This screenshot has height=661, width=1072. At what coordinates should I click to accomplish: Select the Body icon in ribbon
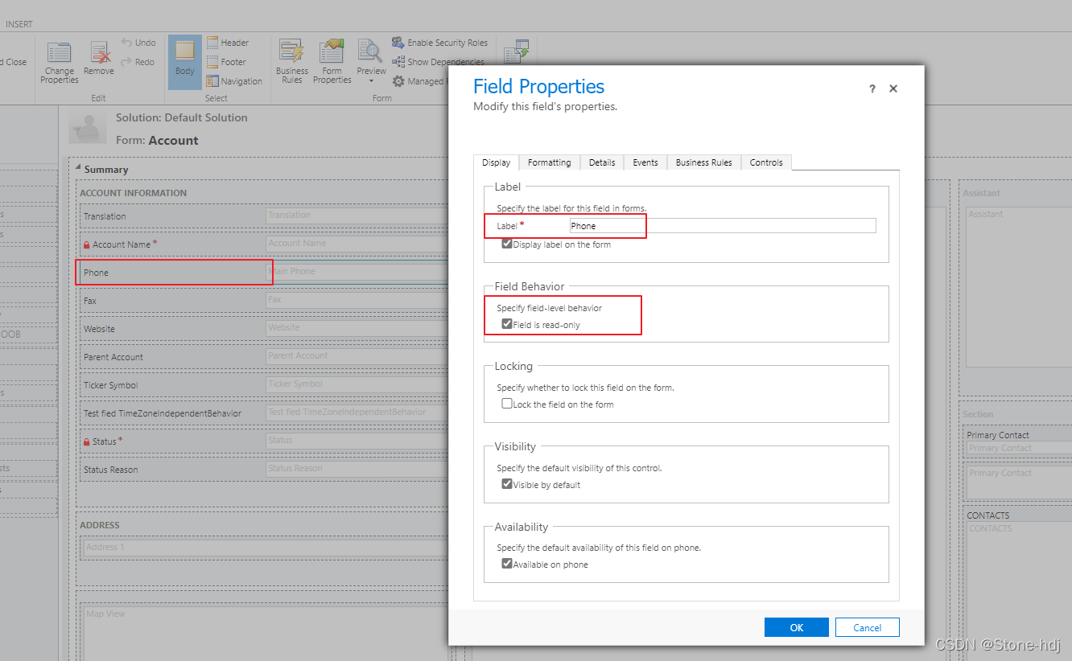[185, 50]
